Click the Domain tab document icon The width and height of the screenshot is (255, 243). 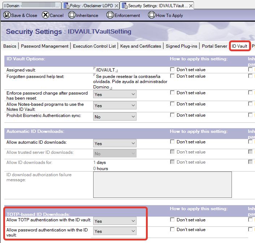[x=4, y=5]
